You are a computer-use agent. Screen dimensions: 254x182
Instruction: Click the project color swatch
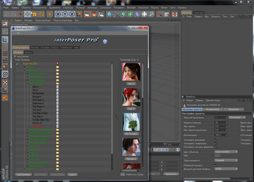[217, 155]
